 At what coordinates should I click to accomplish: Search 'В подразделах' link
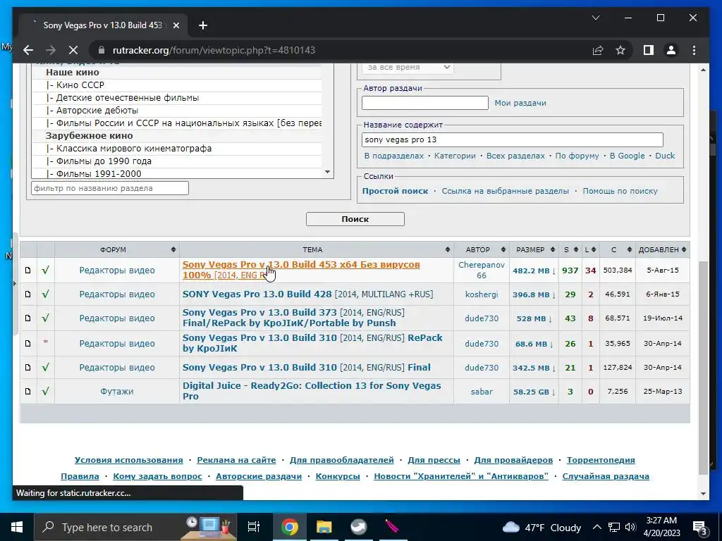[x=393, y=156]
